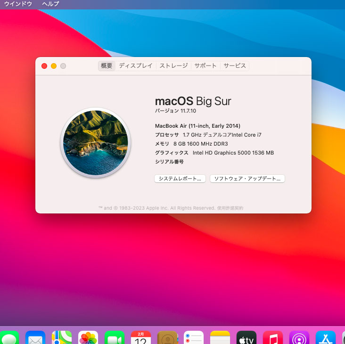Open Reminders from the dock

coord(194,337)
